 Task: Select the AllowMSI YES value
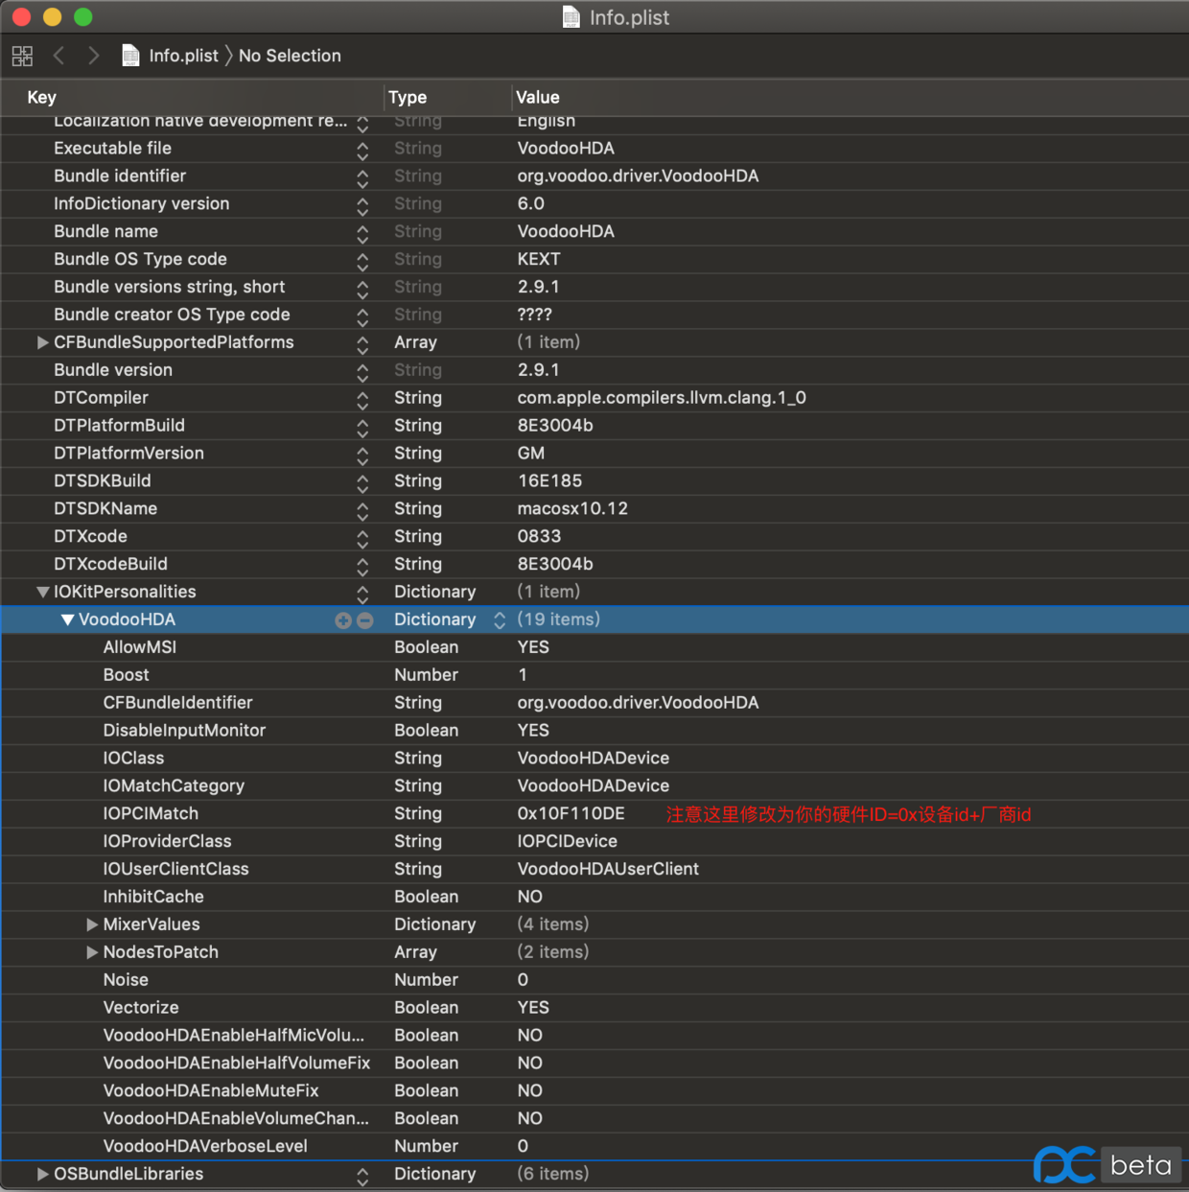point(533,647)
